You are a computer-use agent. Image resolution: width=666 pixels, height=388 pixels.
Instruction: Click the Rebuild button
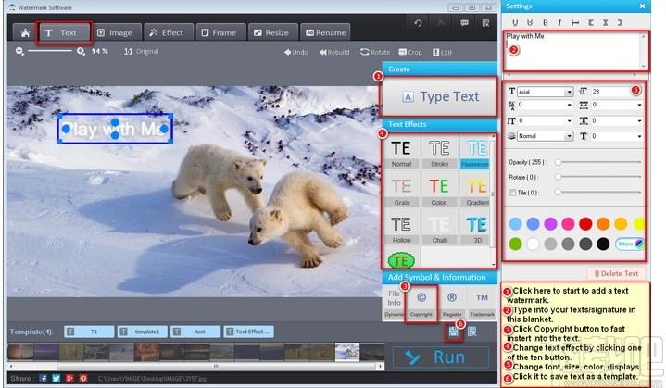pos(334,52)
